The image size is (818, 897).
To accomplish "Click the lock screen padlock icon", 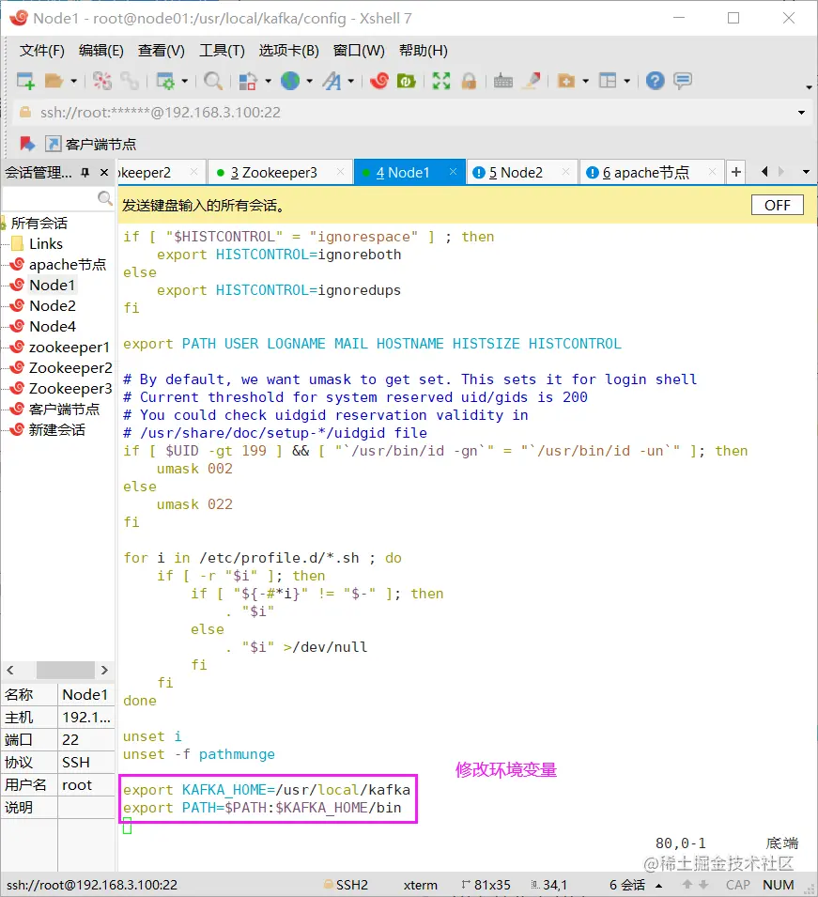I will 469,81.
